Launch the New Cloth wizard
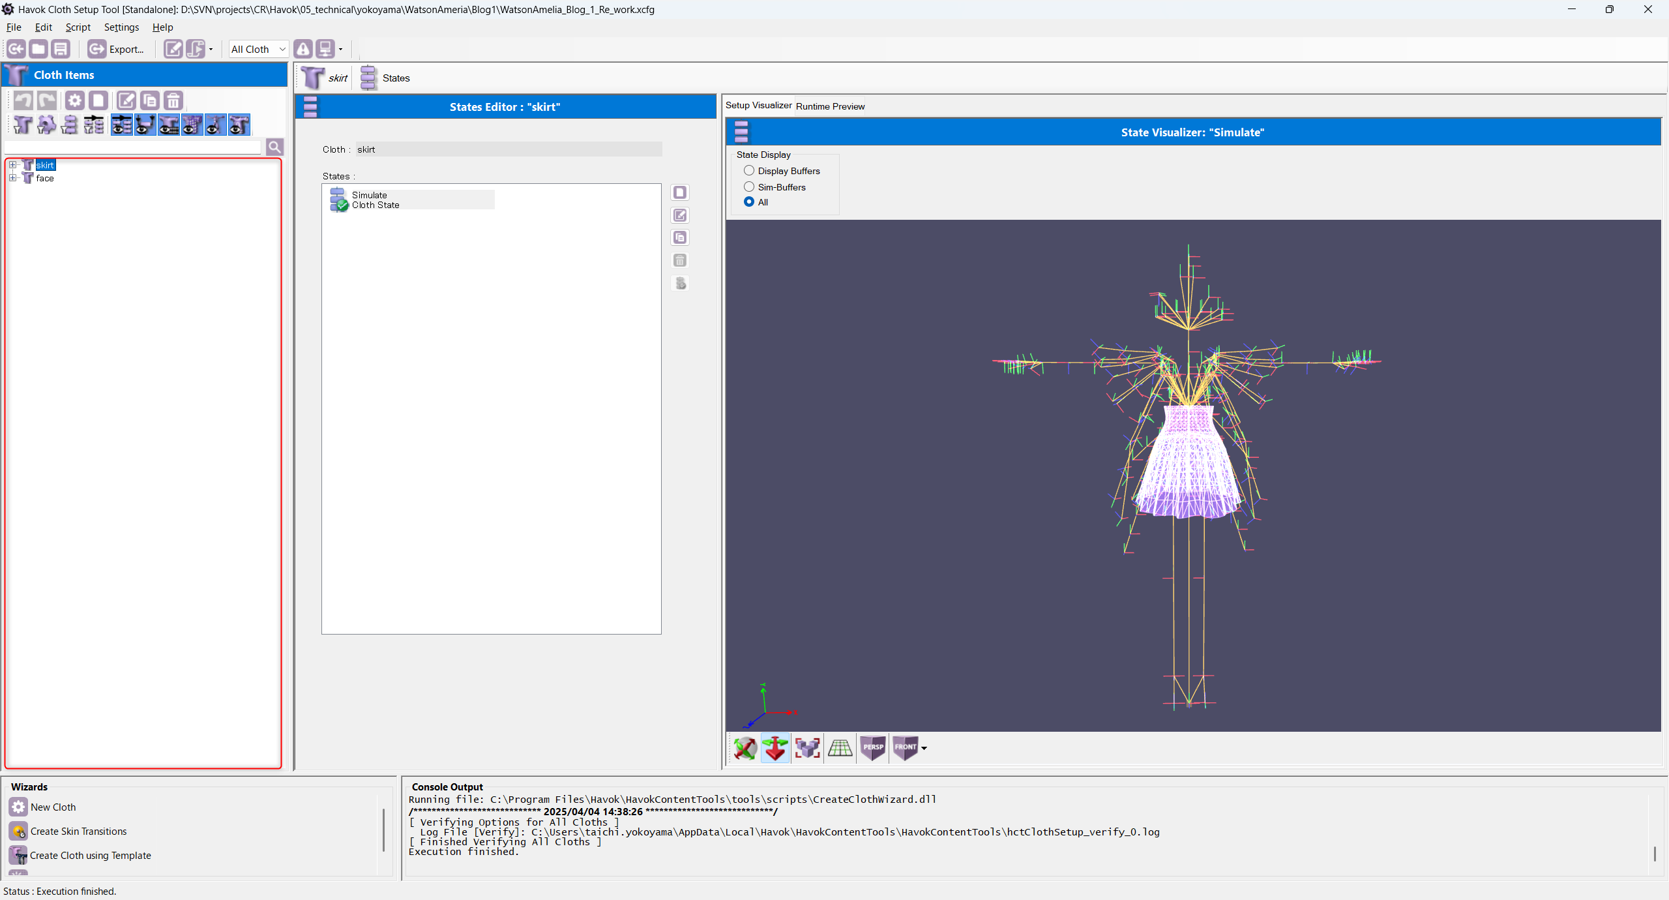1669x900 pixels. [x=43, y=807]
